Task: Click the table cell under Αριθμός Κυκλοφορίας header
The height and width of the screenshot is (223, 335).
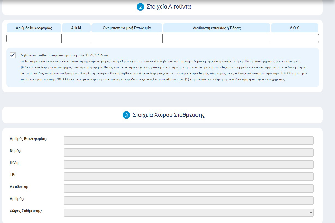Action: pos(34,38)
